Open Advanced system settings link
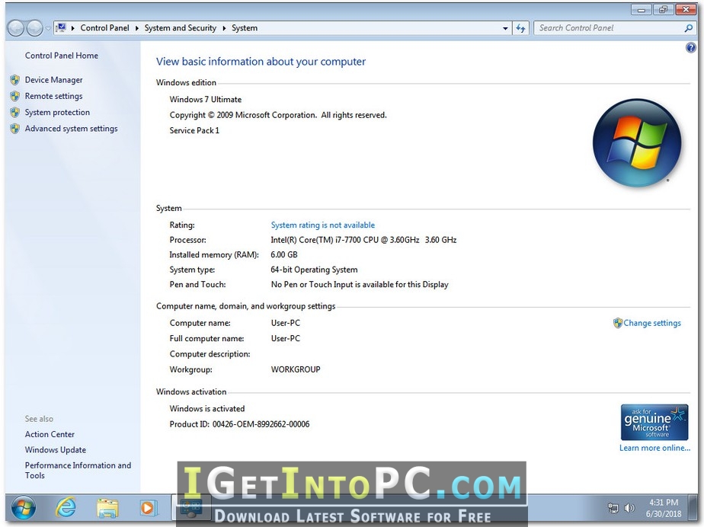704x527 pixels. tap(72, 129)
